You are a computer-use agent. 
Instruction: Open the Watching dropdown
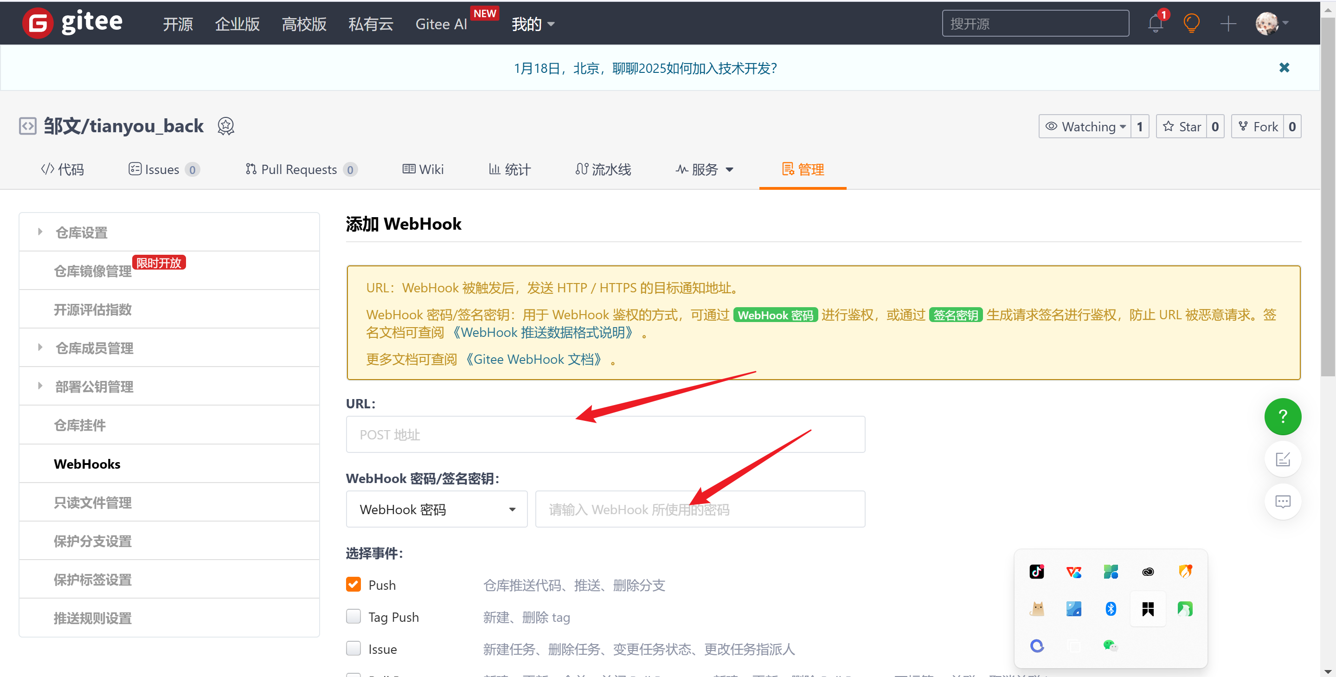point(1085,126)
